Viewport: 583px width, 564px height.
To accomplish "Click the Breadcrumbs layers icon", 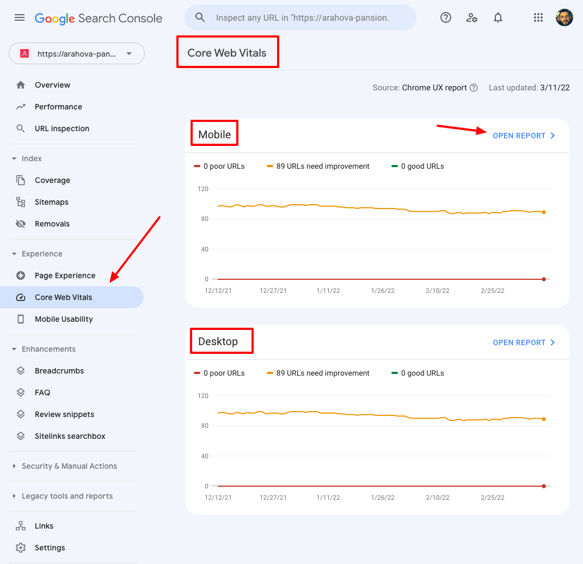I will point(21,371).
